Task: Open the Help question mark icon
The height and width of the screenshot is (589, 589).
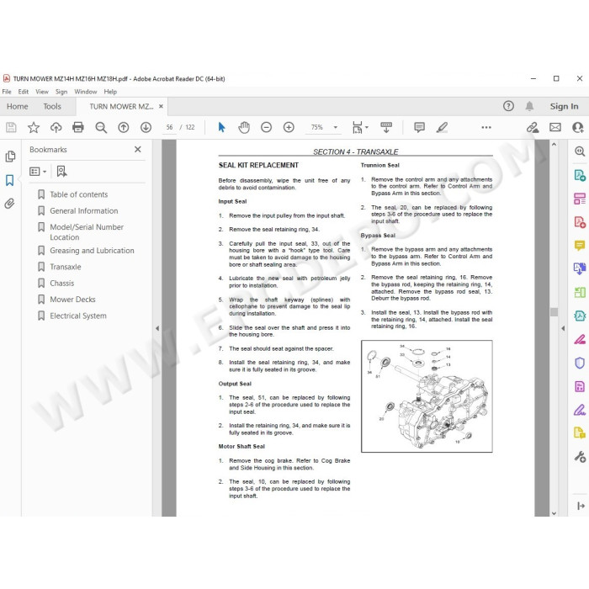Action: [x=508, y=106]
